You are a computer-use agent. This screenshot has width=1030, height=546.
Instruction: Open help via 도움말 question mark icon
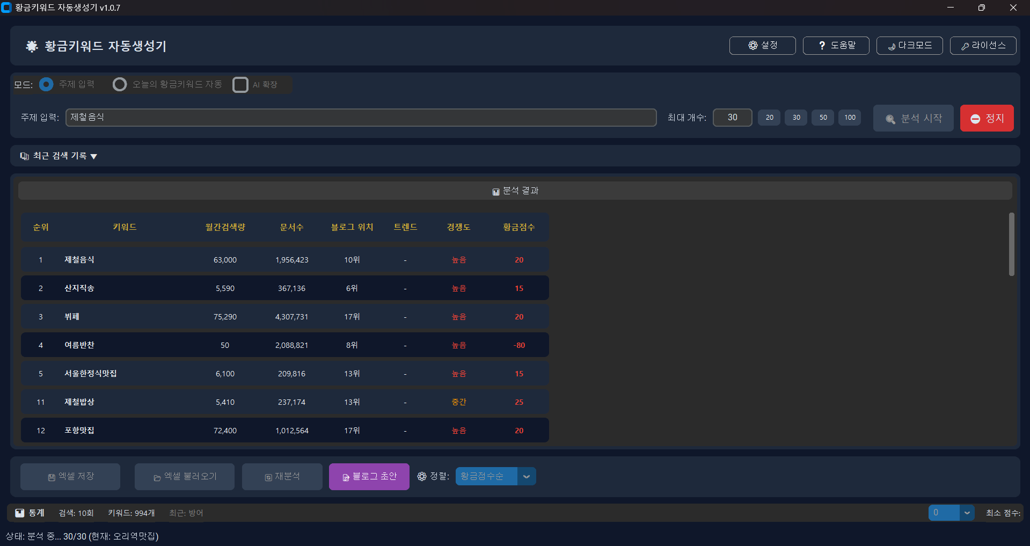click(x=822, y=46)
